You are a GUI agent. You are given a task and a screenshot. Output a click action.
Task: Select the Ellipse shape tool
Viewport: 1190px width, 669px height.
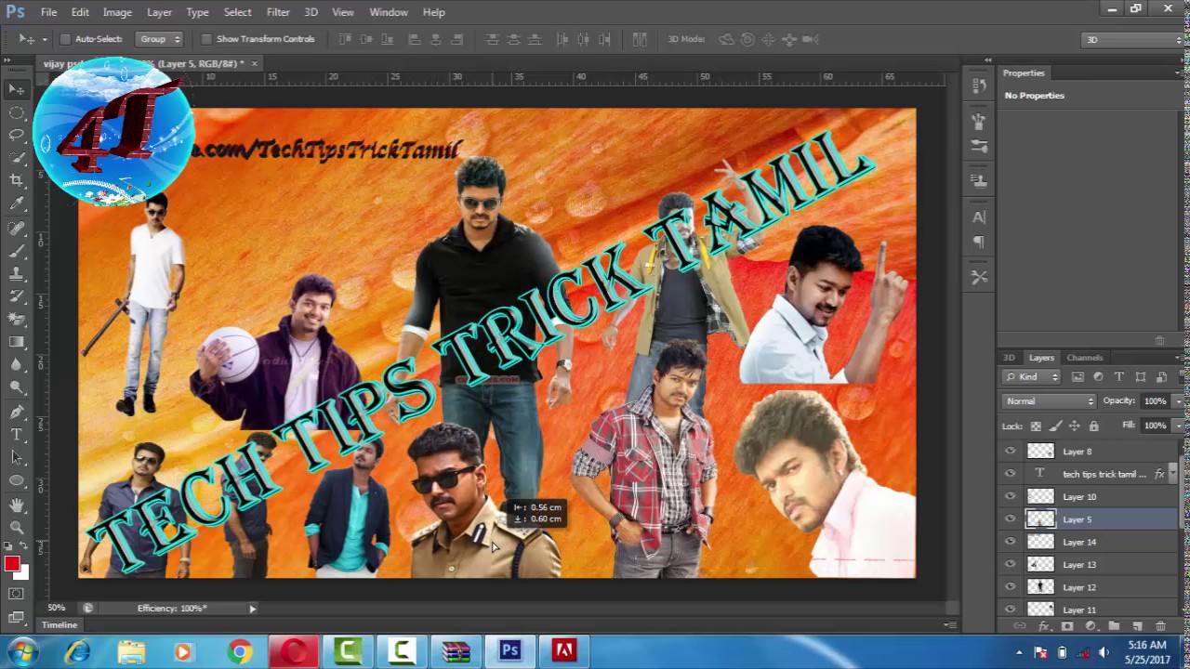(17, 480)
